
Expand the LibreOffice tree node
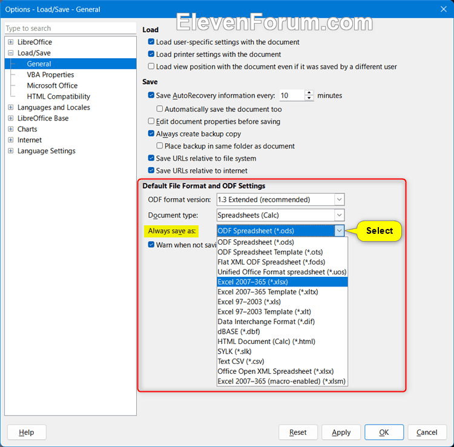pos(11,42)
